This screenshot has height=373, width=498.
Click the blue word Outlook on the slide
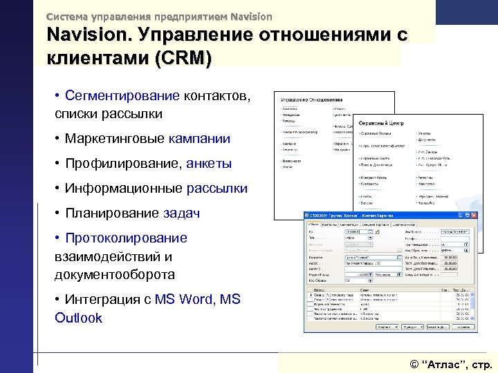click(x=78, y=318)
